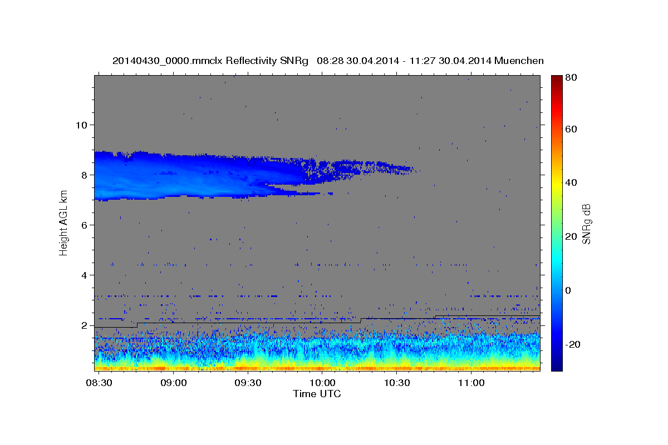The width and height of the screenshot is (668, 445).
Task: Select the 11:00 time axis label
Action: (x=471, y=383)
